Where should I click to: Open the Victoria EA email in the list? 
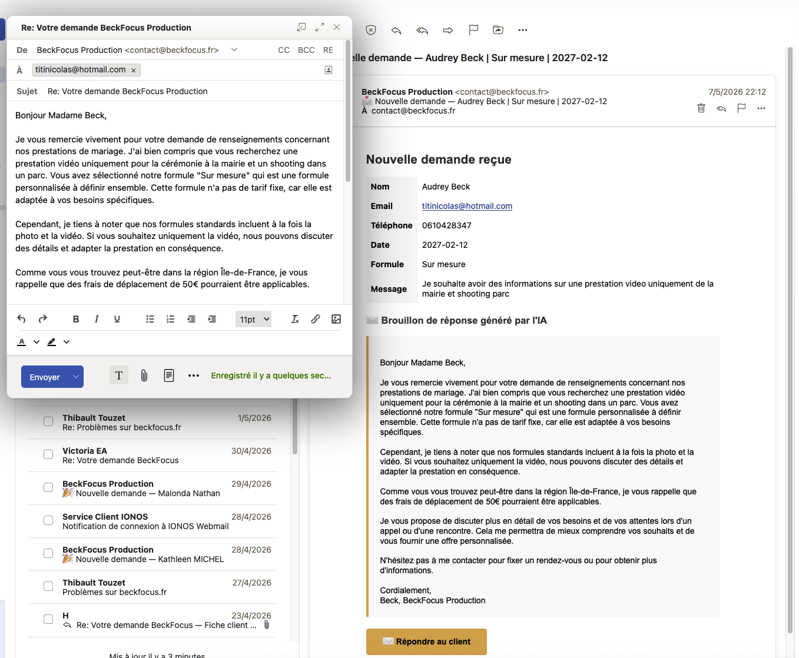point(153,455)
